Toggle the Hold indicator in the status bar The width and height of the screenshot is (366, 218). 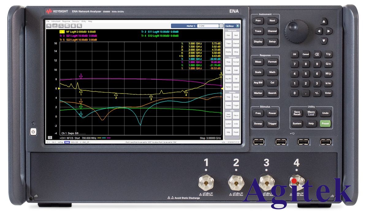(x=67, y=143)
